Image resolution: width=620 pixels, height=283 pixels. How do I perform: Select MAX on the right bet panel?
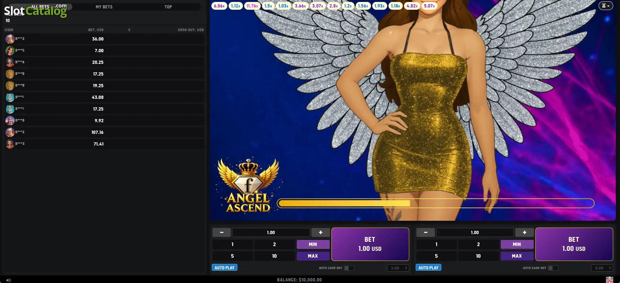coord(517,256)
